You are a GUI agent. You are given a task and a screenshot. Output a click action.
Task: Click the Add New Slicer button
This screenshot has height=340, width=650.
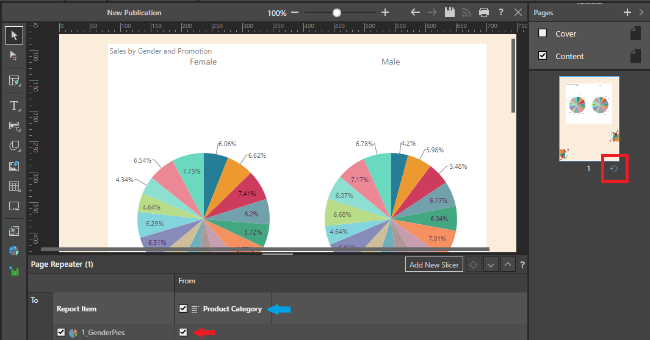[x=434, y=265]
